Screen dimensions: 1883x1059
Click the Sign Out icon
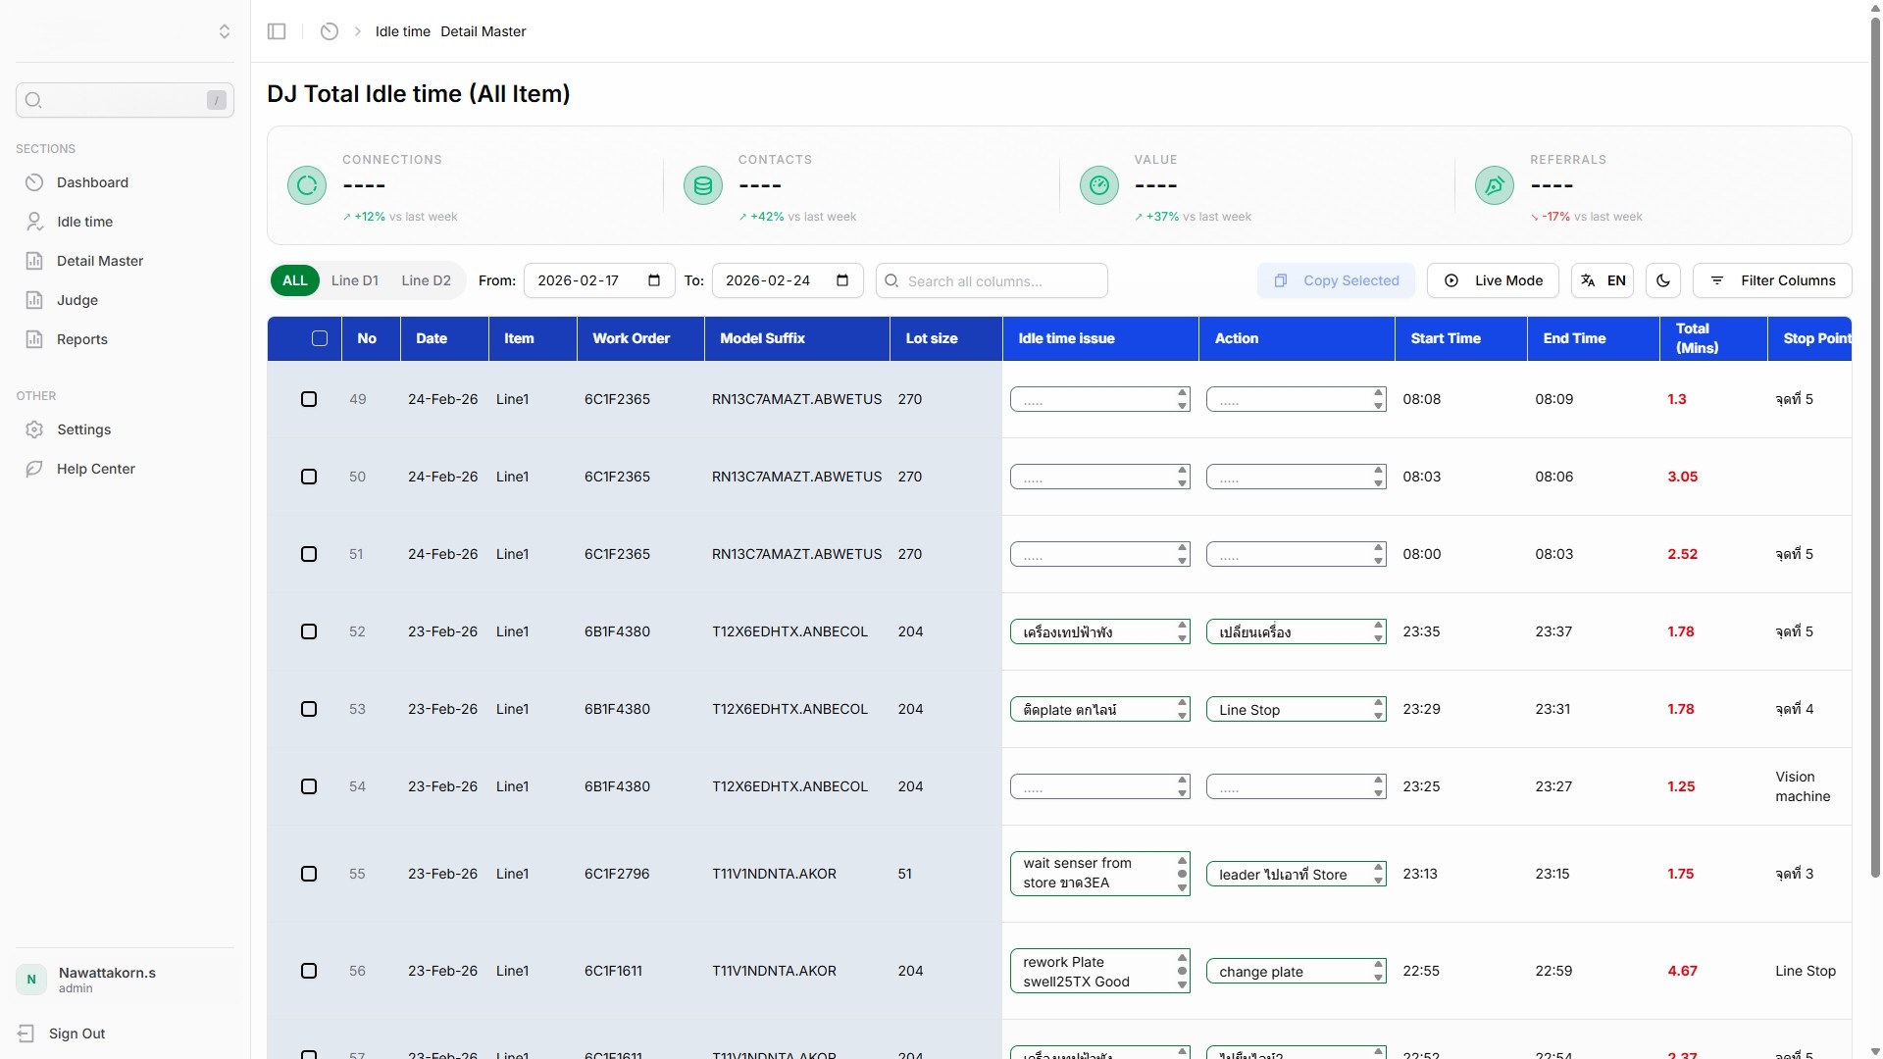click(x=26, y=1034)
